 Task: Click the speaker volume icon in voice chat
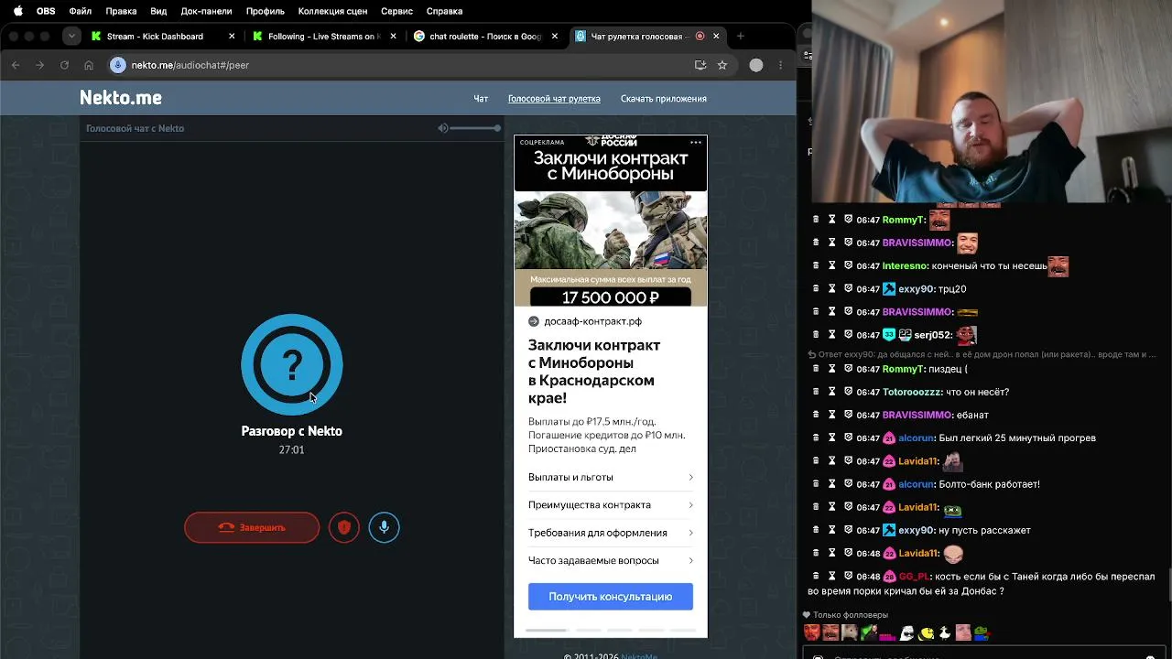tap(443, 128)
